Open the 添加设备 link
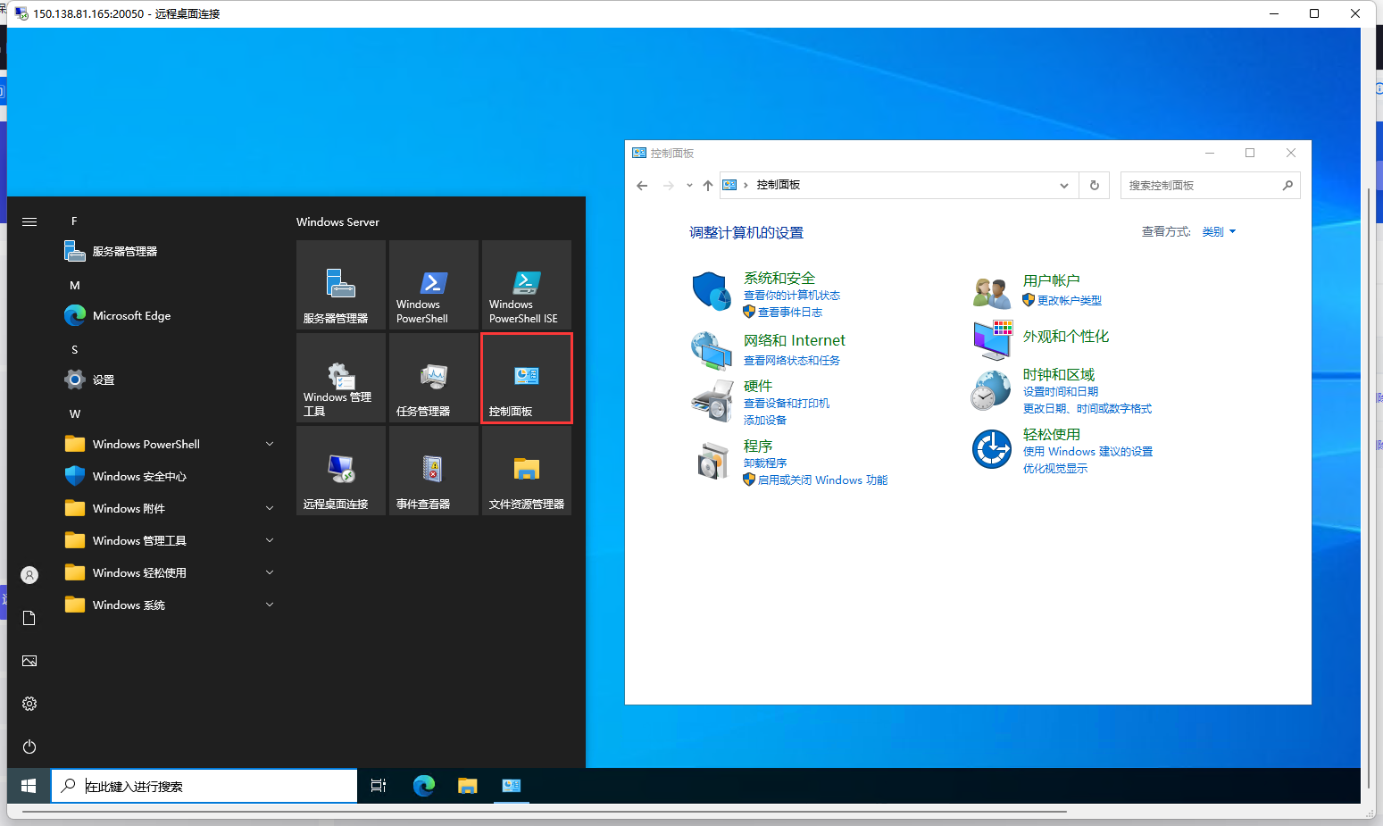This screenshot has height=826, width=1383. [x=765, y=421]
